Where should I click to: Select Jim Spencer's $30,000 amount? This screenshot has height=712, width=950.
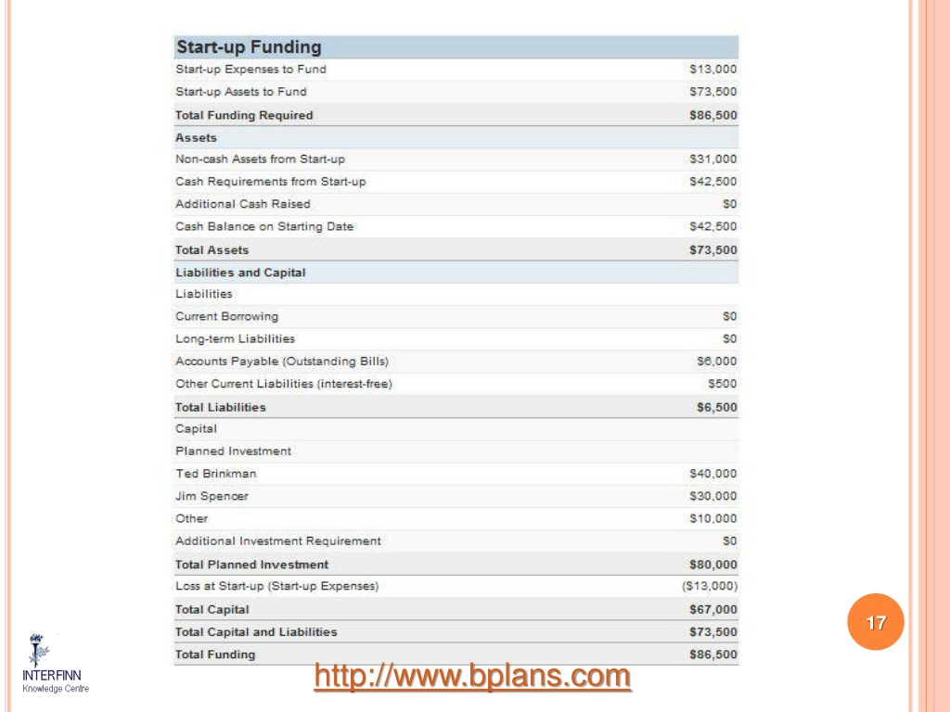pos(713,496)
